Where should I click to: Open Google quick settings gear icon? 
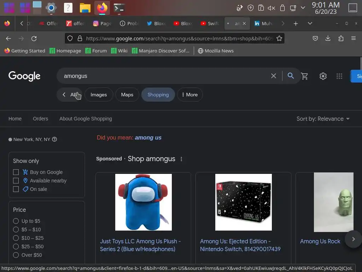323,76
